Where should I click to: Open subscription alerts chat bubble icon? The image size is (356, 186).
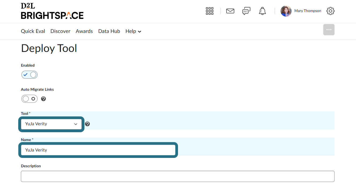tap(246, 11)
